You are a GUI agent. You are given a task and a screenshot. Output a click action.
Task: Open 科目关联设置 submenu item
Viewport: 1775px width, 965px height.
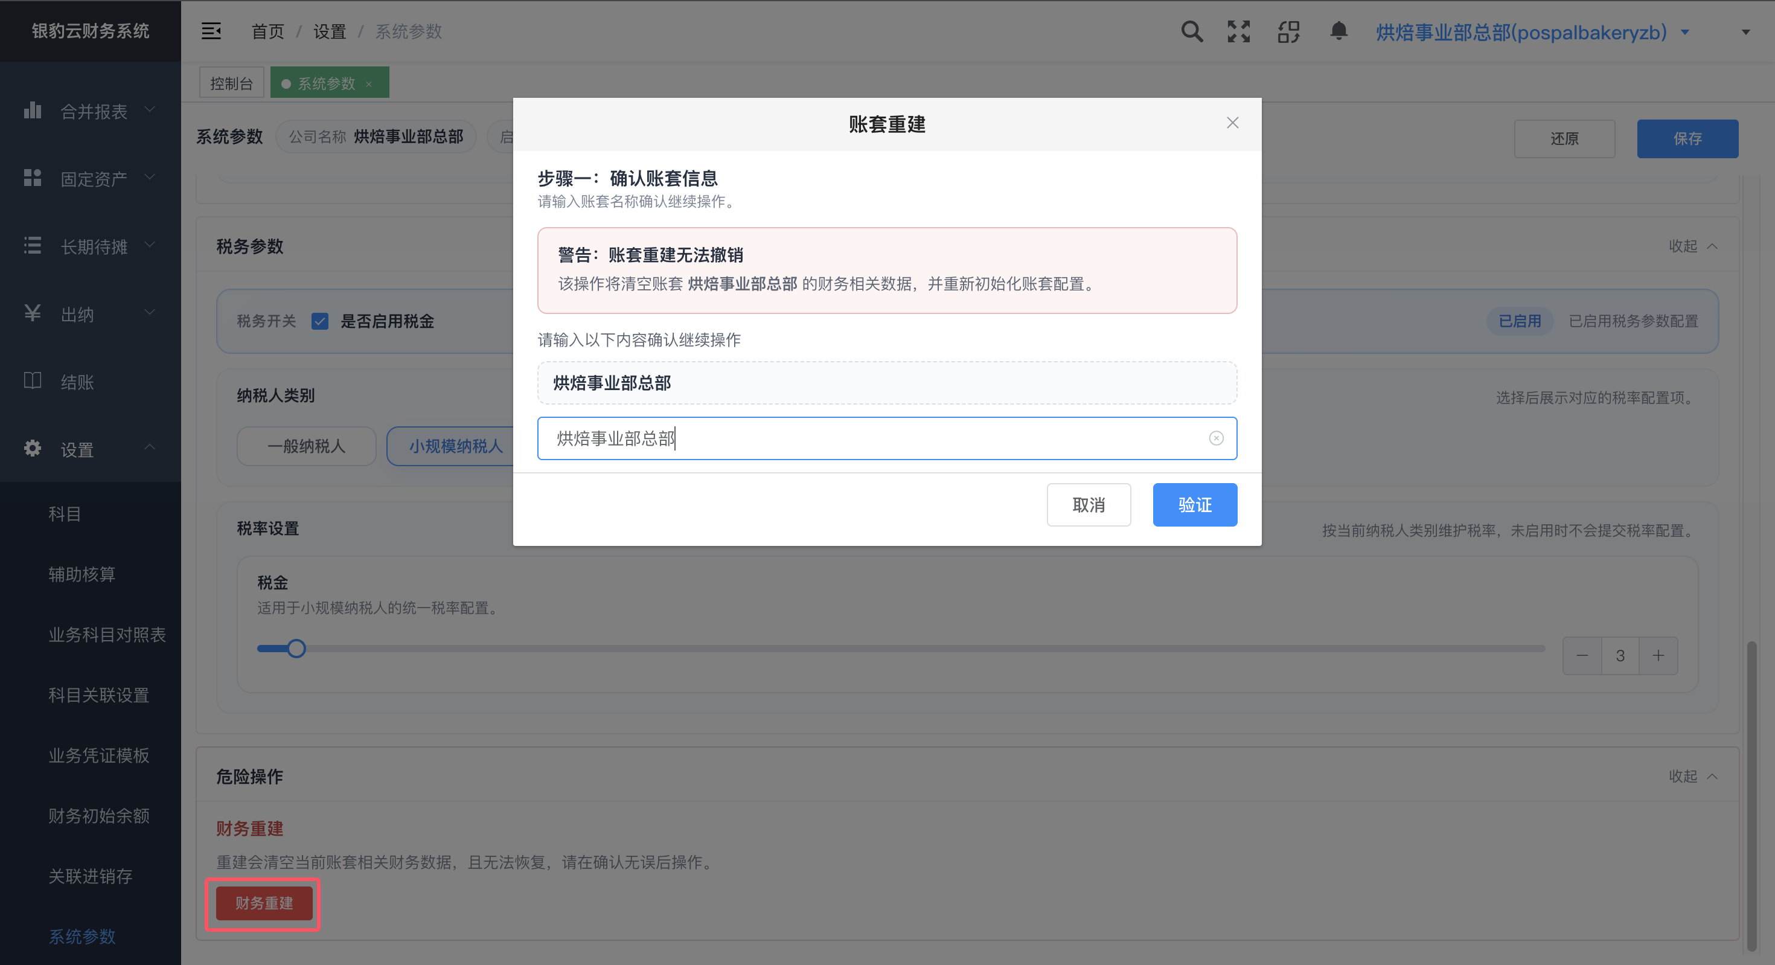click(x=91, y=695)
